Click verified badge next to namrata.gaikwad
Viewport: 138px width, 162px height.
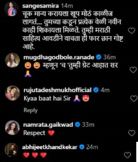pos(77,125)
